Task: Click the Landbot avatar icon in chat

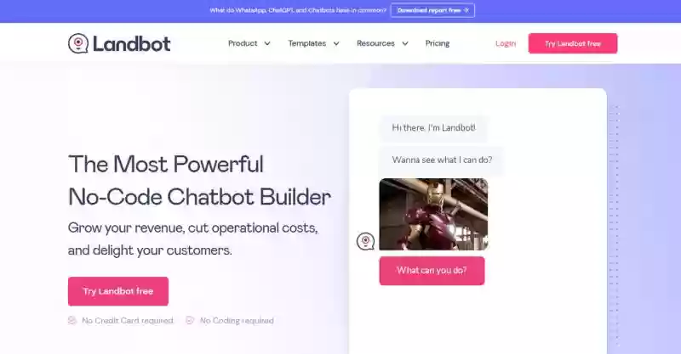Action: pos(365,241)
